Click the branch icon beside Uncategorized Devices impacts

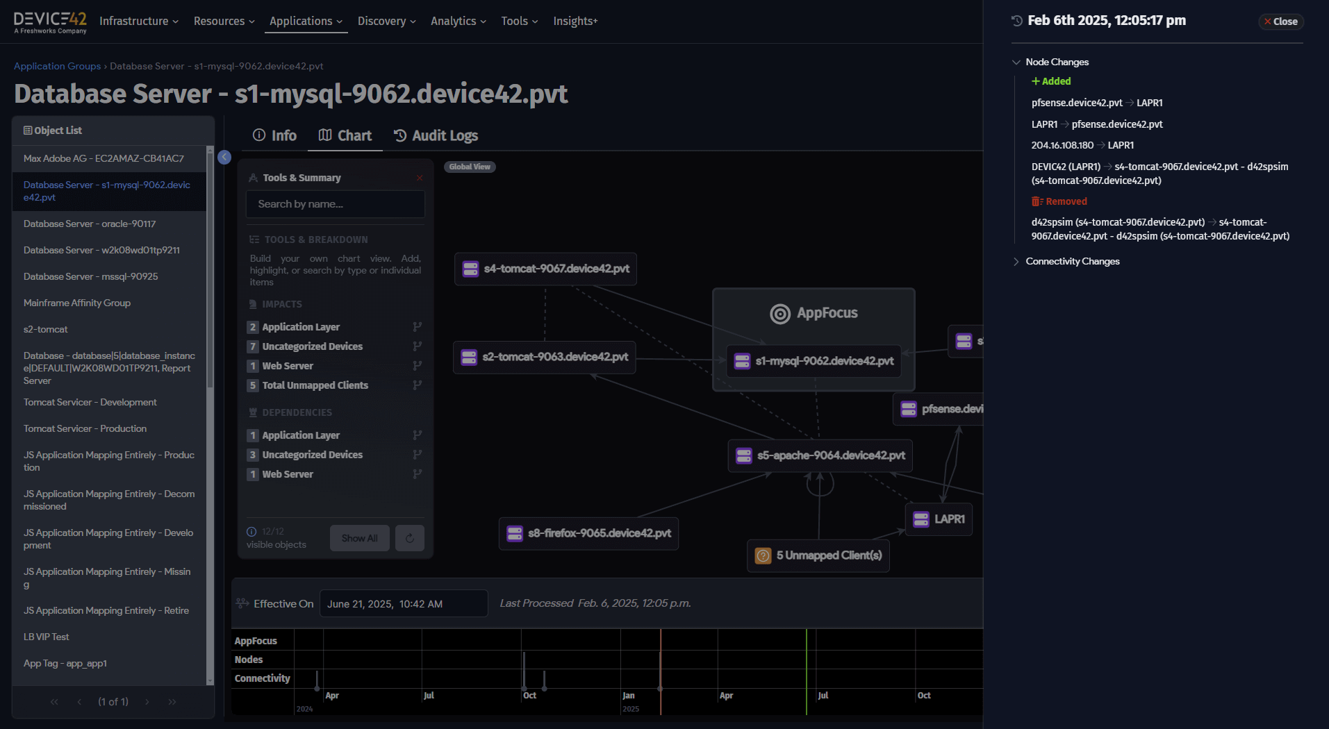pos(417,346)
